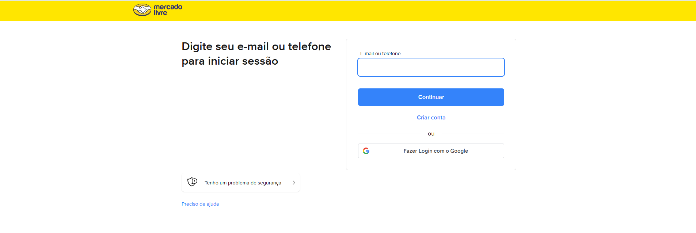696x233 pixels.
Task: Open Tenho um problema de segurança
Action: 241,183
